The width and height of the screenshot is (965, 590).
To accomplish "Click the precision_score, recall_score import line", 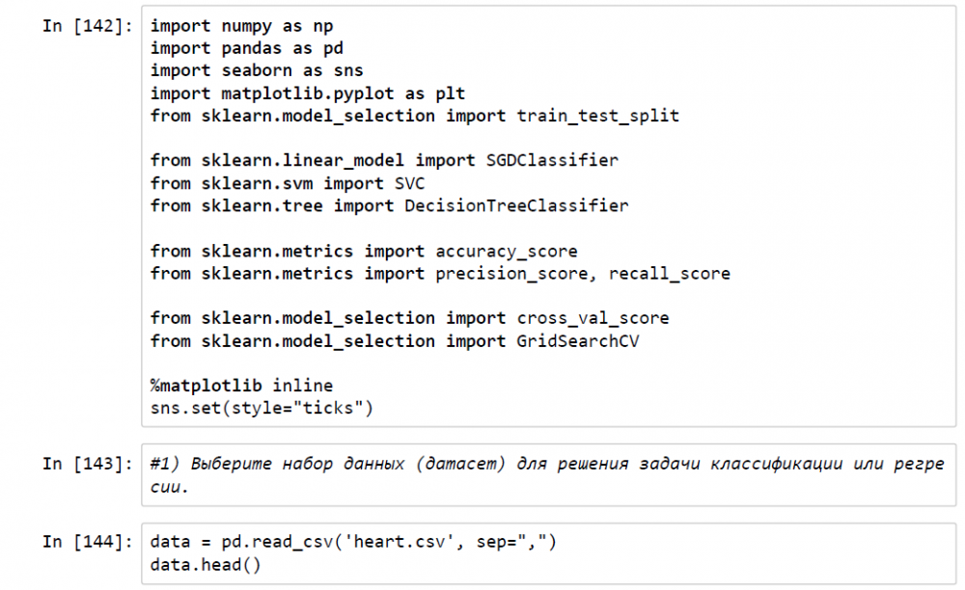I will click(x=440, y=274).
